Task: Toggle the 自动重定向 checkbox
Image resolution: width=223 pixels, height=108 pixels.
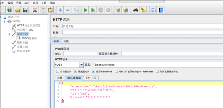Action: pyautogui.click(x=58, y=72)
